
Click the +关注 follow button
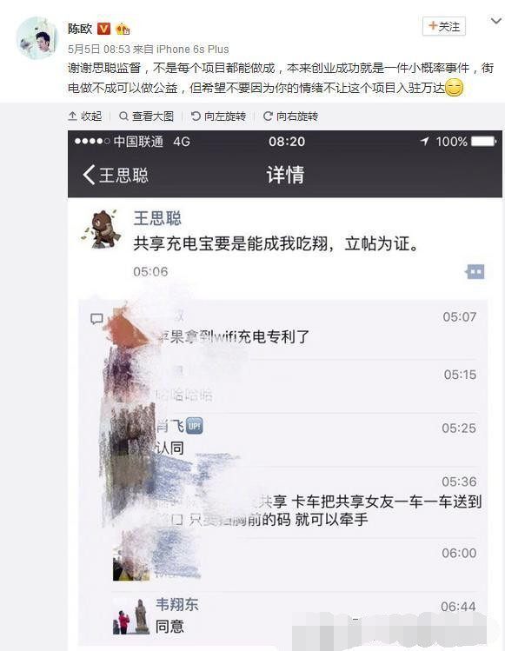(x=443, y=27)
